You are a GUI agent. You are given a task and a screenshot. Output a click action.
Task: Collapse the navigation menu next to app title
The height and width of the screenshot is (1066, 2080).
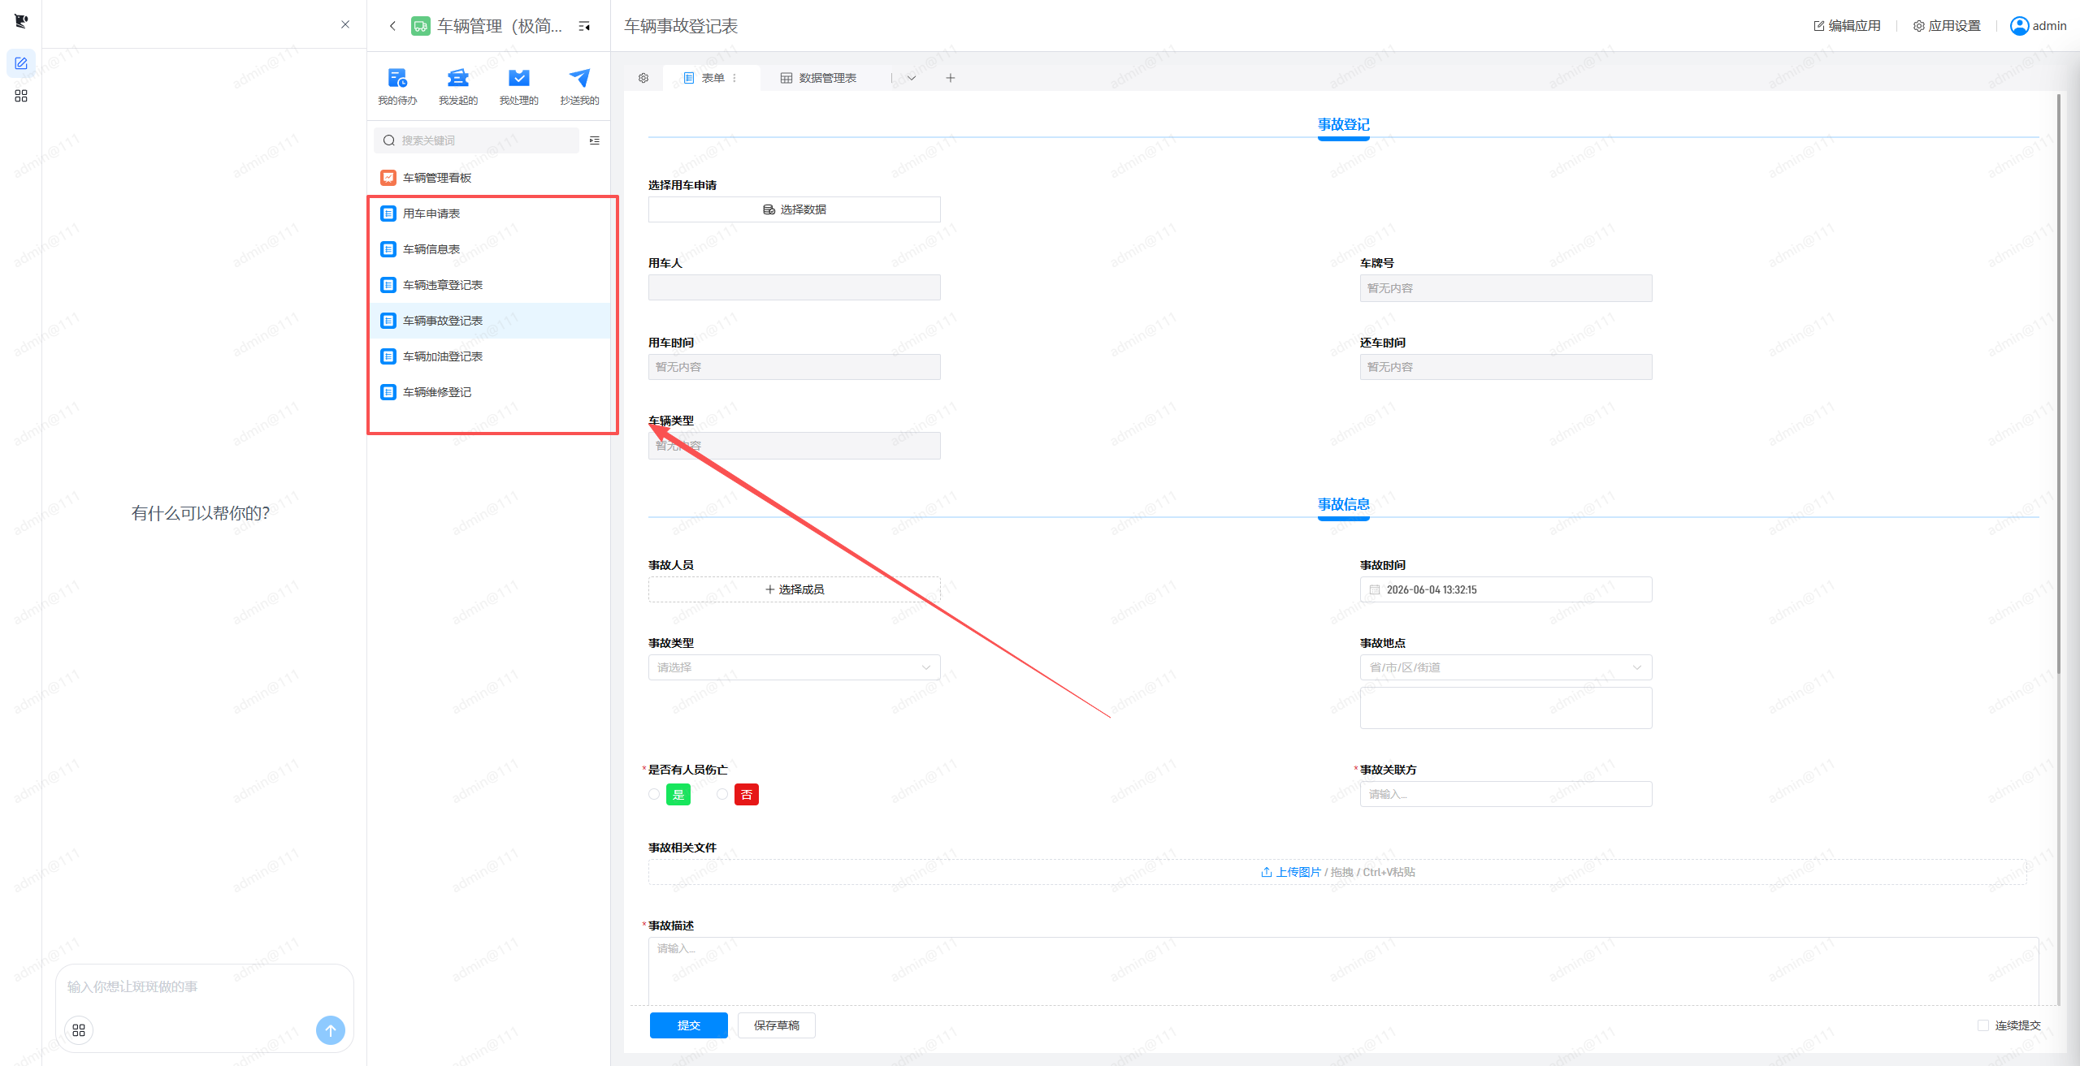(584, 26)
